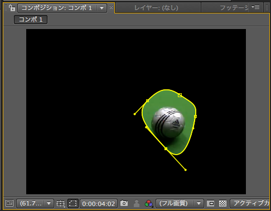Toggle the region of interest icon
The image size is (271, 211).
[211, 203]
